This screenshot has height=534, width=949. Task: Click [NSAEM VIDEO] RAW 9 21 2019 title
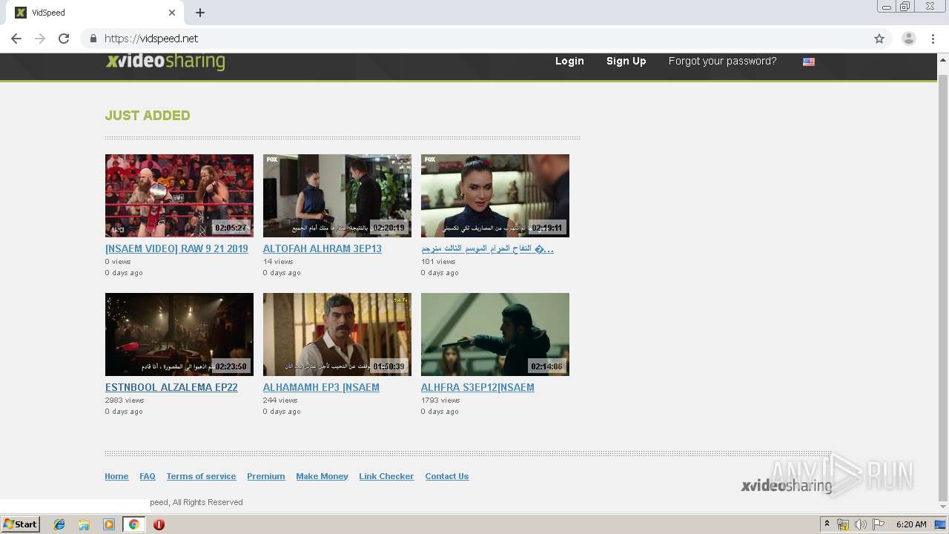pyautogui.click(x=176, y=248)
